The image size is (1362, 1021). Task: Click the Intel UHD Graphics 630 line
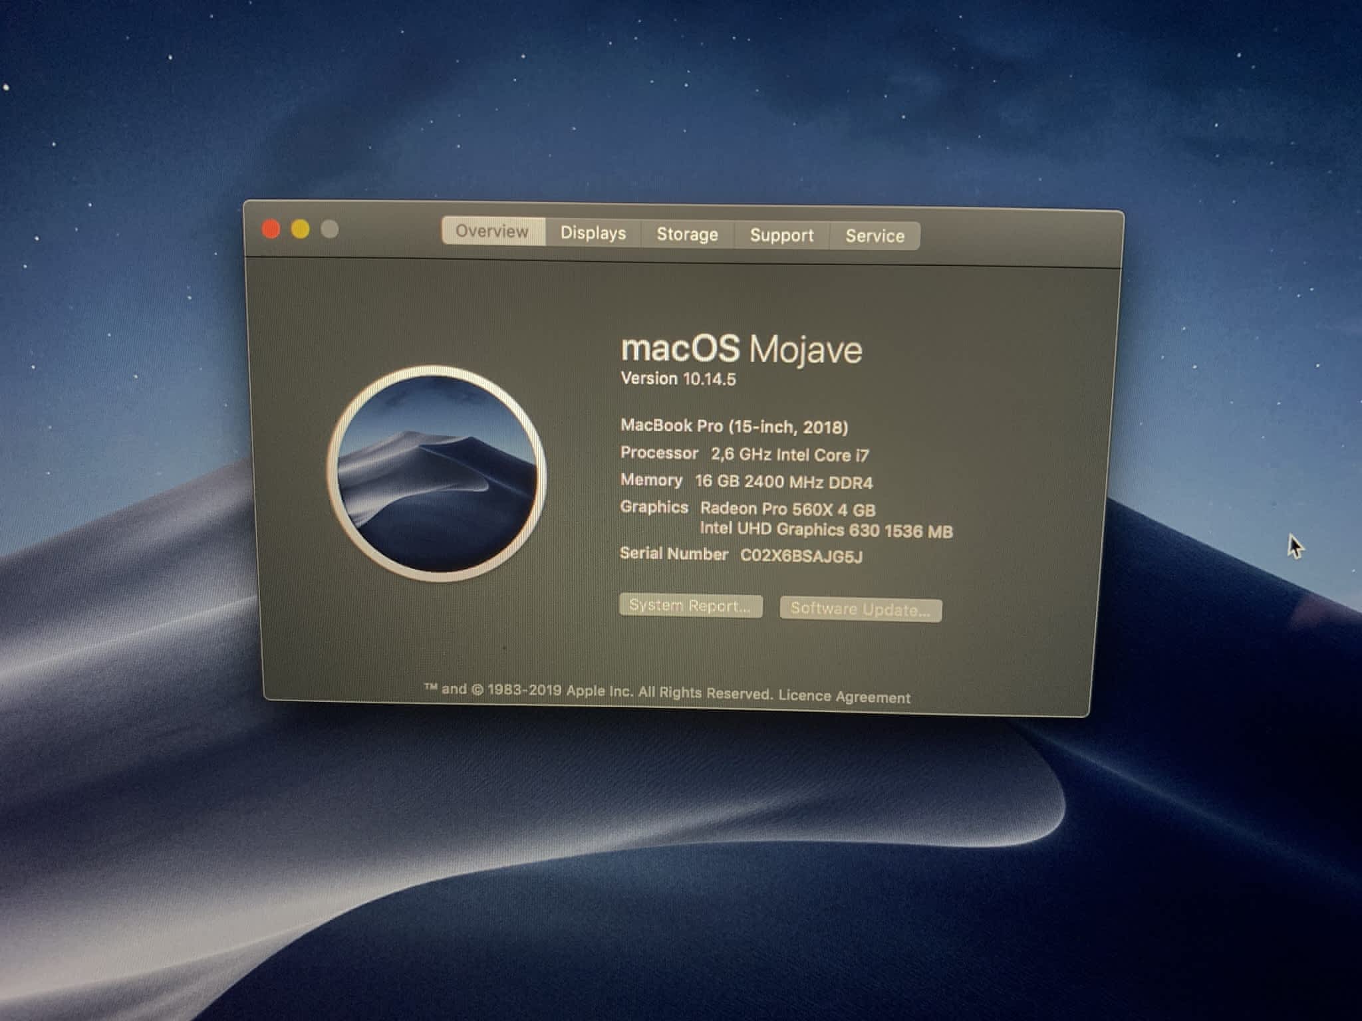[826, 530]
